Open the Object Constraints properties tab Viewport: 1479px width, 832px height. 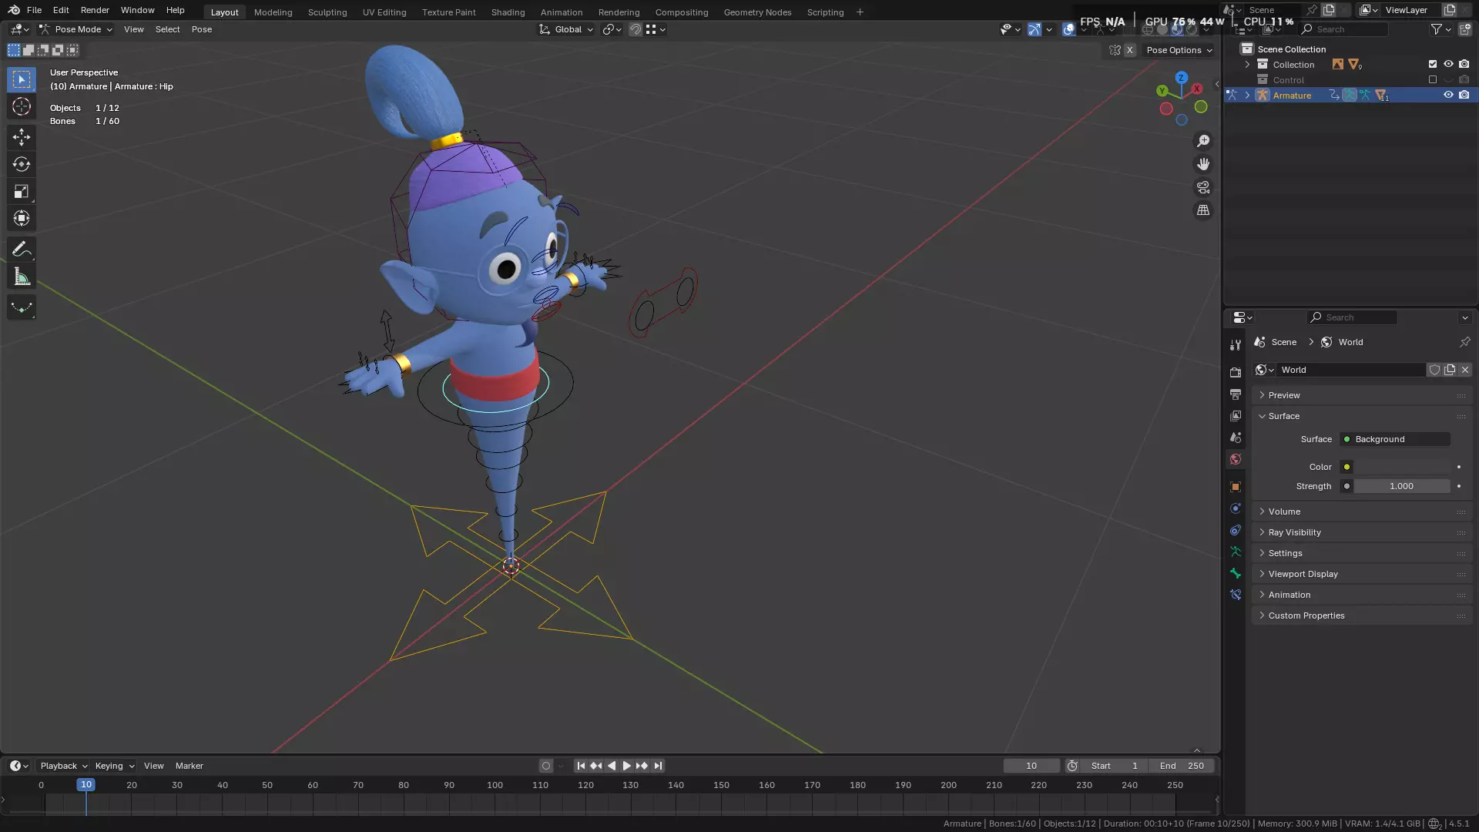point(1236,529)
